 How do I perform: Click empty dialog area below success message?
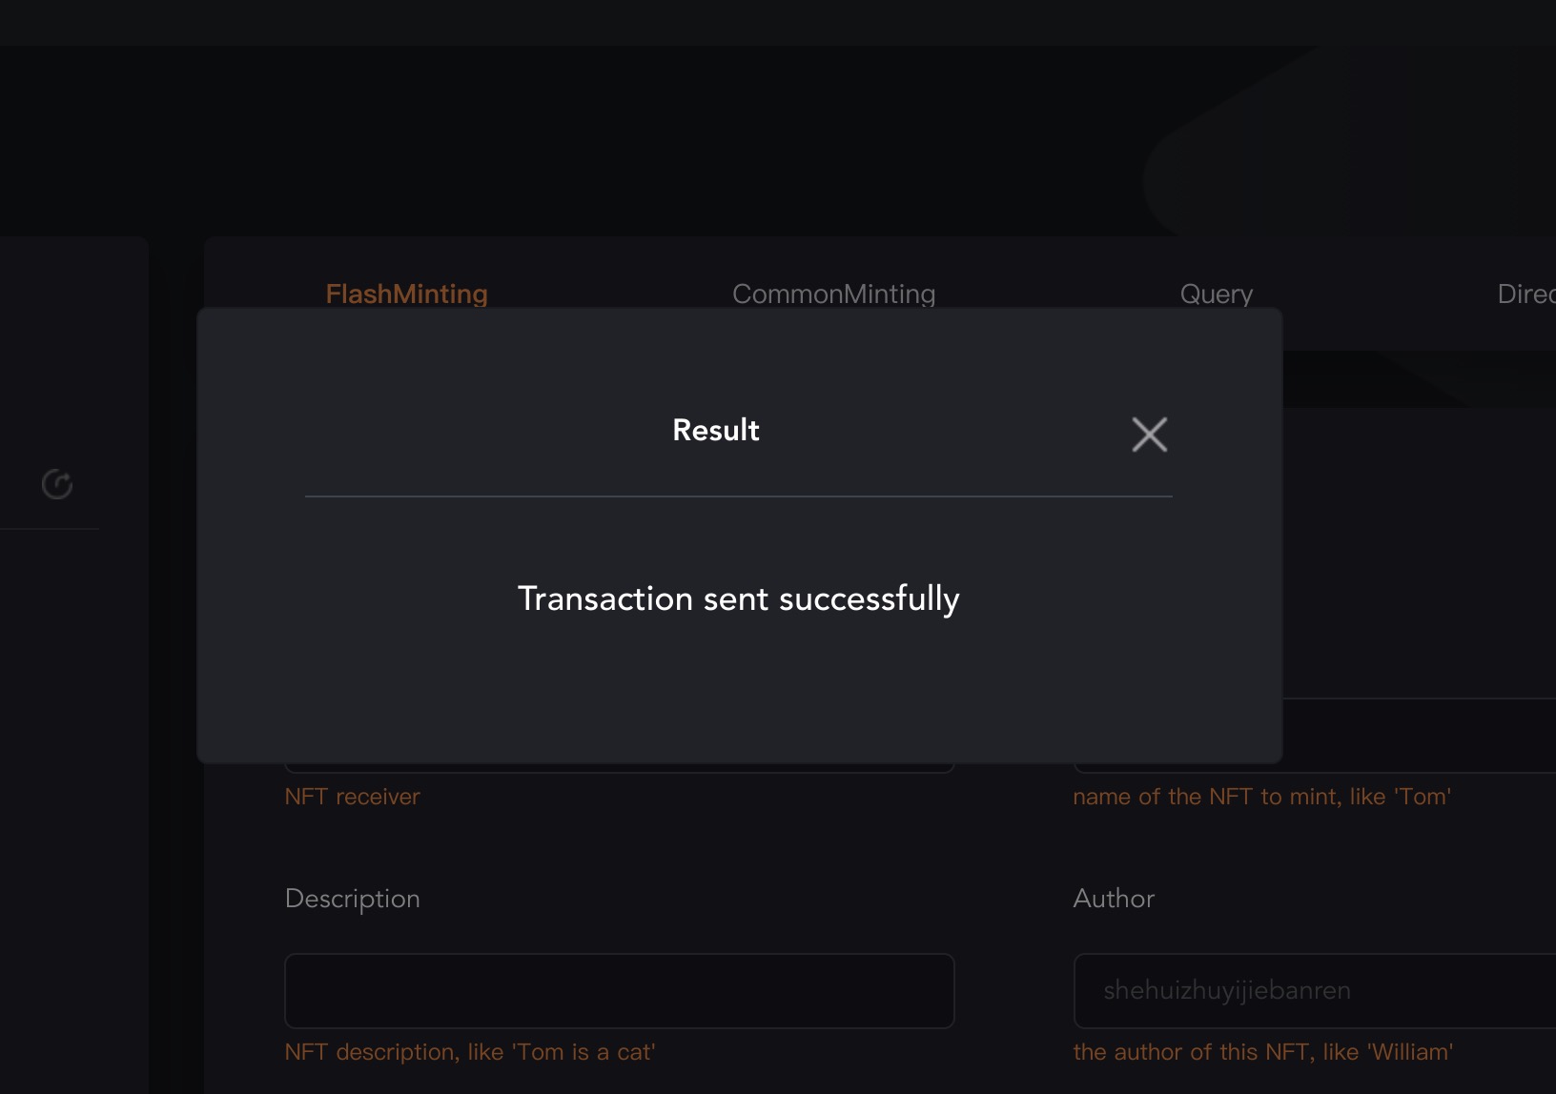coord(738,696)
